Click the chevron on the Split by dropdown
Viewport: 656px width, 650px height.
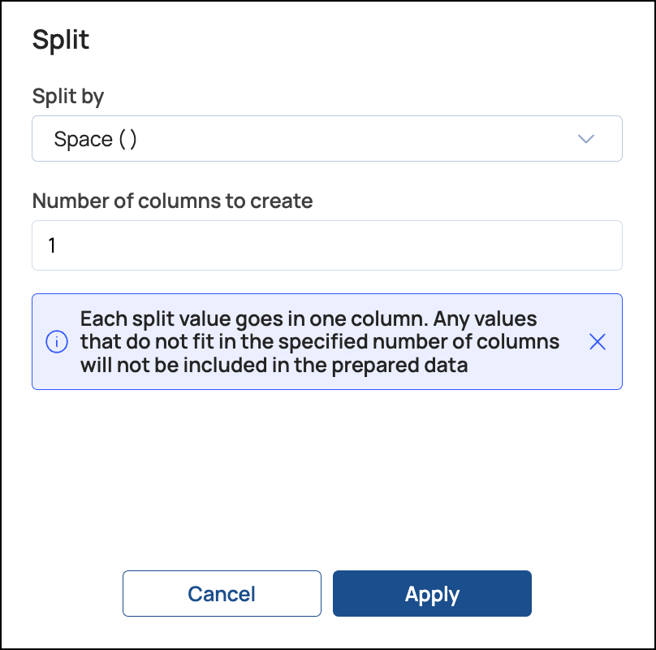585,139
